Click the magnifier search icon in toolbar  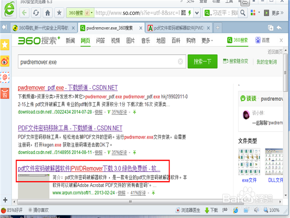(243, 13)
